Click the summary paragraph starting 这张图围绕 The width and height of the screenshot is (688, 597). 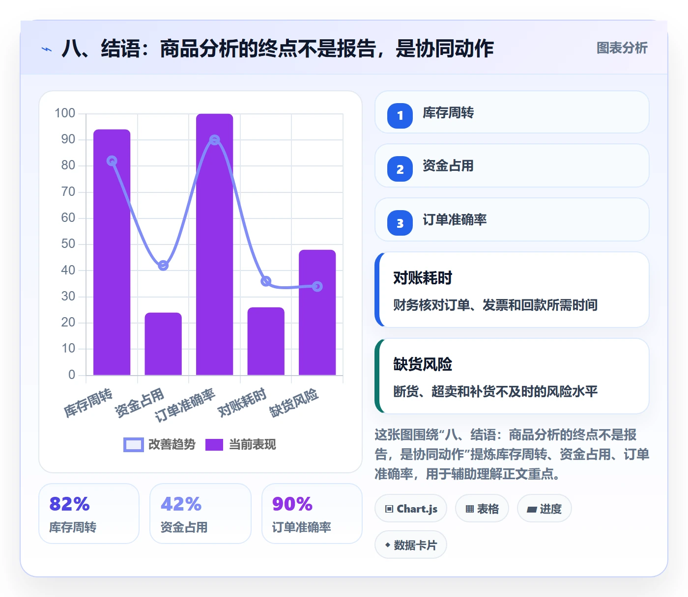pyautogui.click(x=512, y=454)
